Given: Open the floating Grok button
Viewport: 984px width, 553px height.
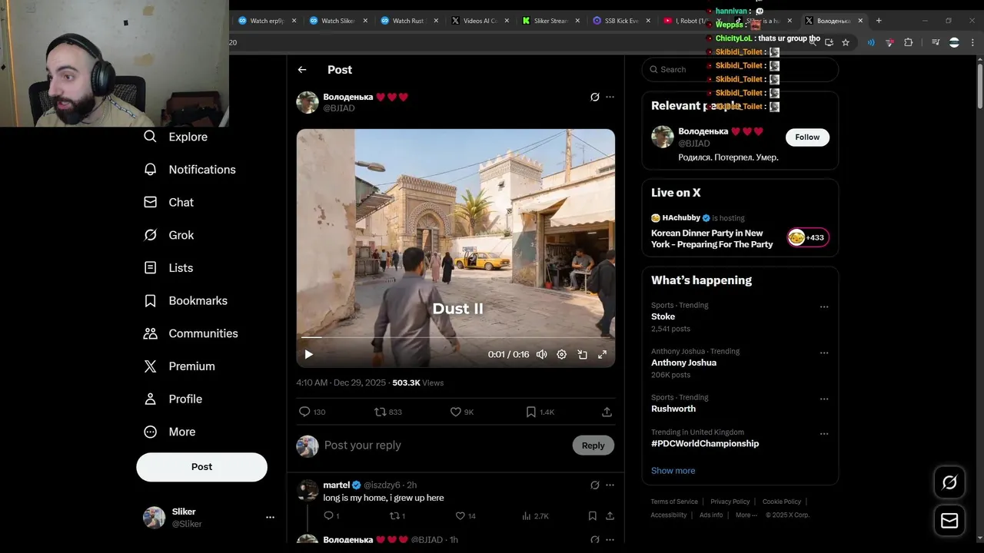Looking at the screenshot, I should tap(949, 482).
